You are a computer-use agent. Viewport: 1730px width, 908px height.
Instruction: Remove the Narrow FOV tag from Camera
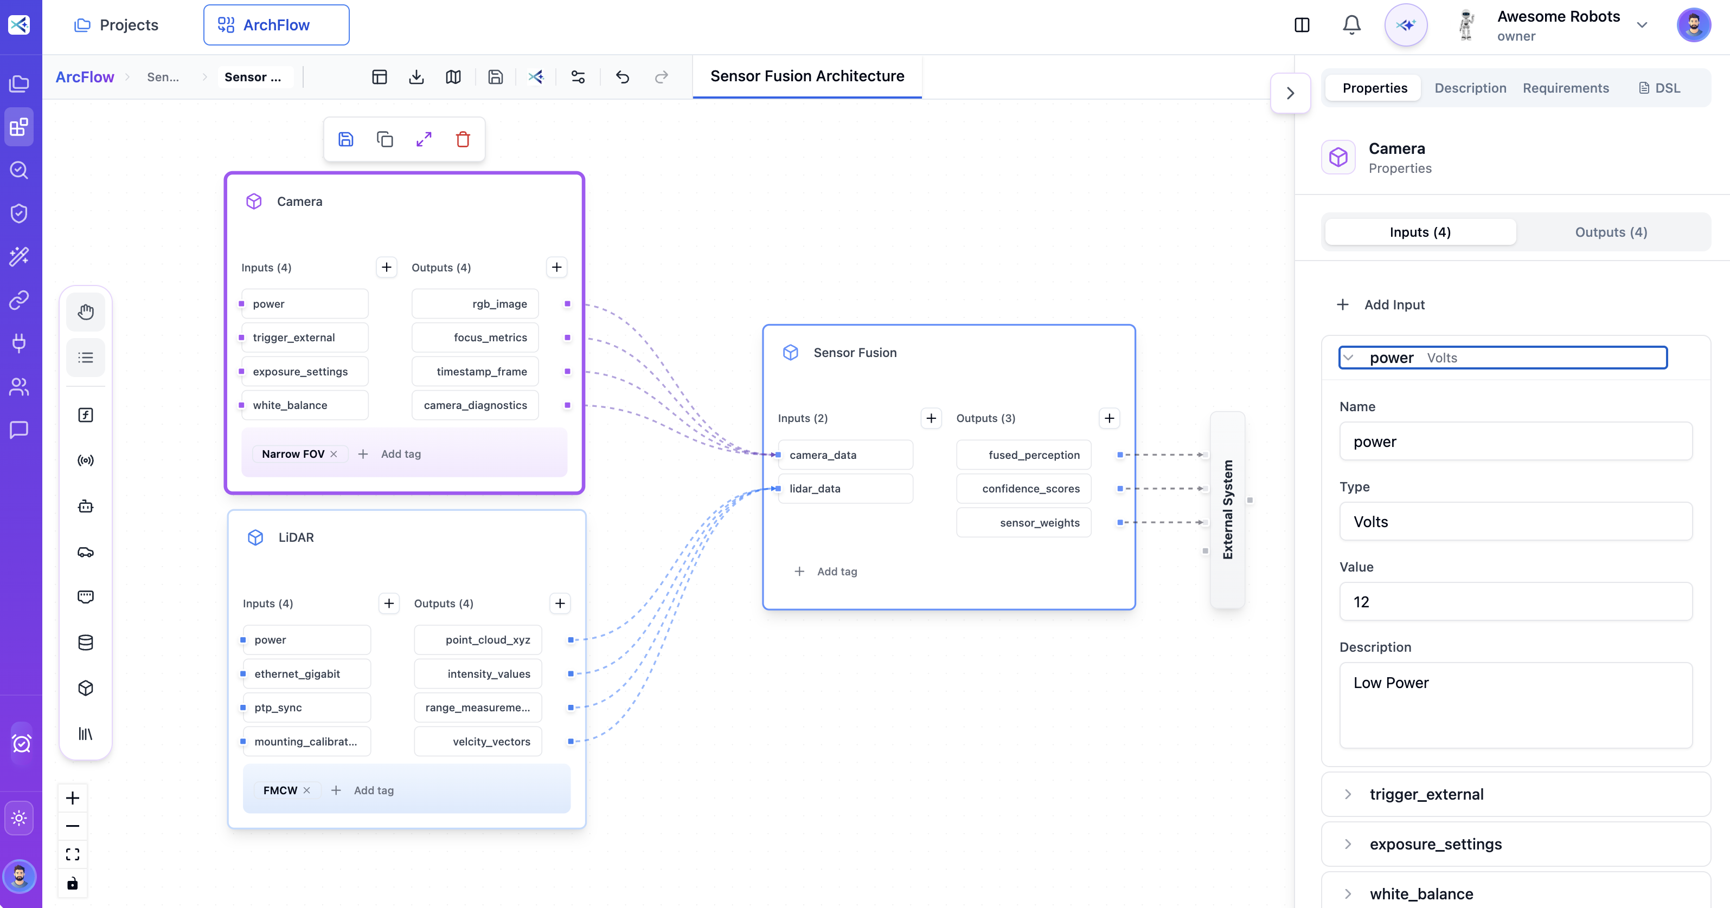coord(335,453)
